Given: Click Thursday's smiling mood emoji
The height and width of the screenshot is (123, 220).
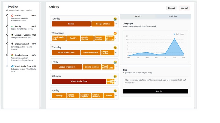Looking at the screenshot, I should (x=115, y=48).
